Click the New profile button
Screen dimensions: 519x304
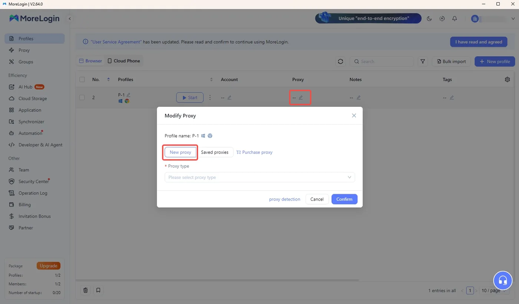pyautogui.click(x=495, y=62)
